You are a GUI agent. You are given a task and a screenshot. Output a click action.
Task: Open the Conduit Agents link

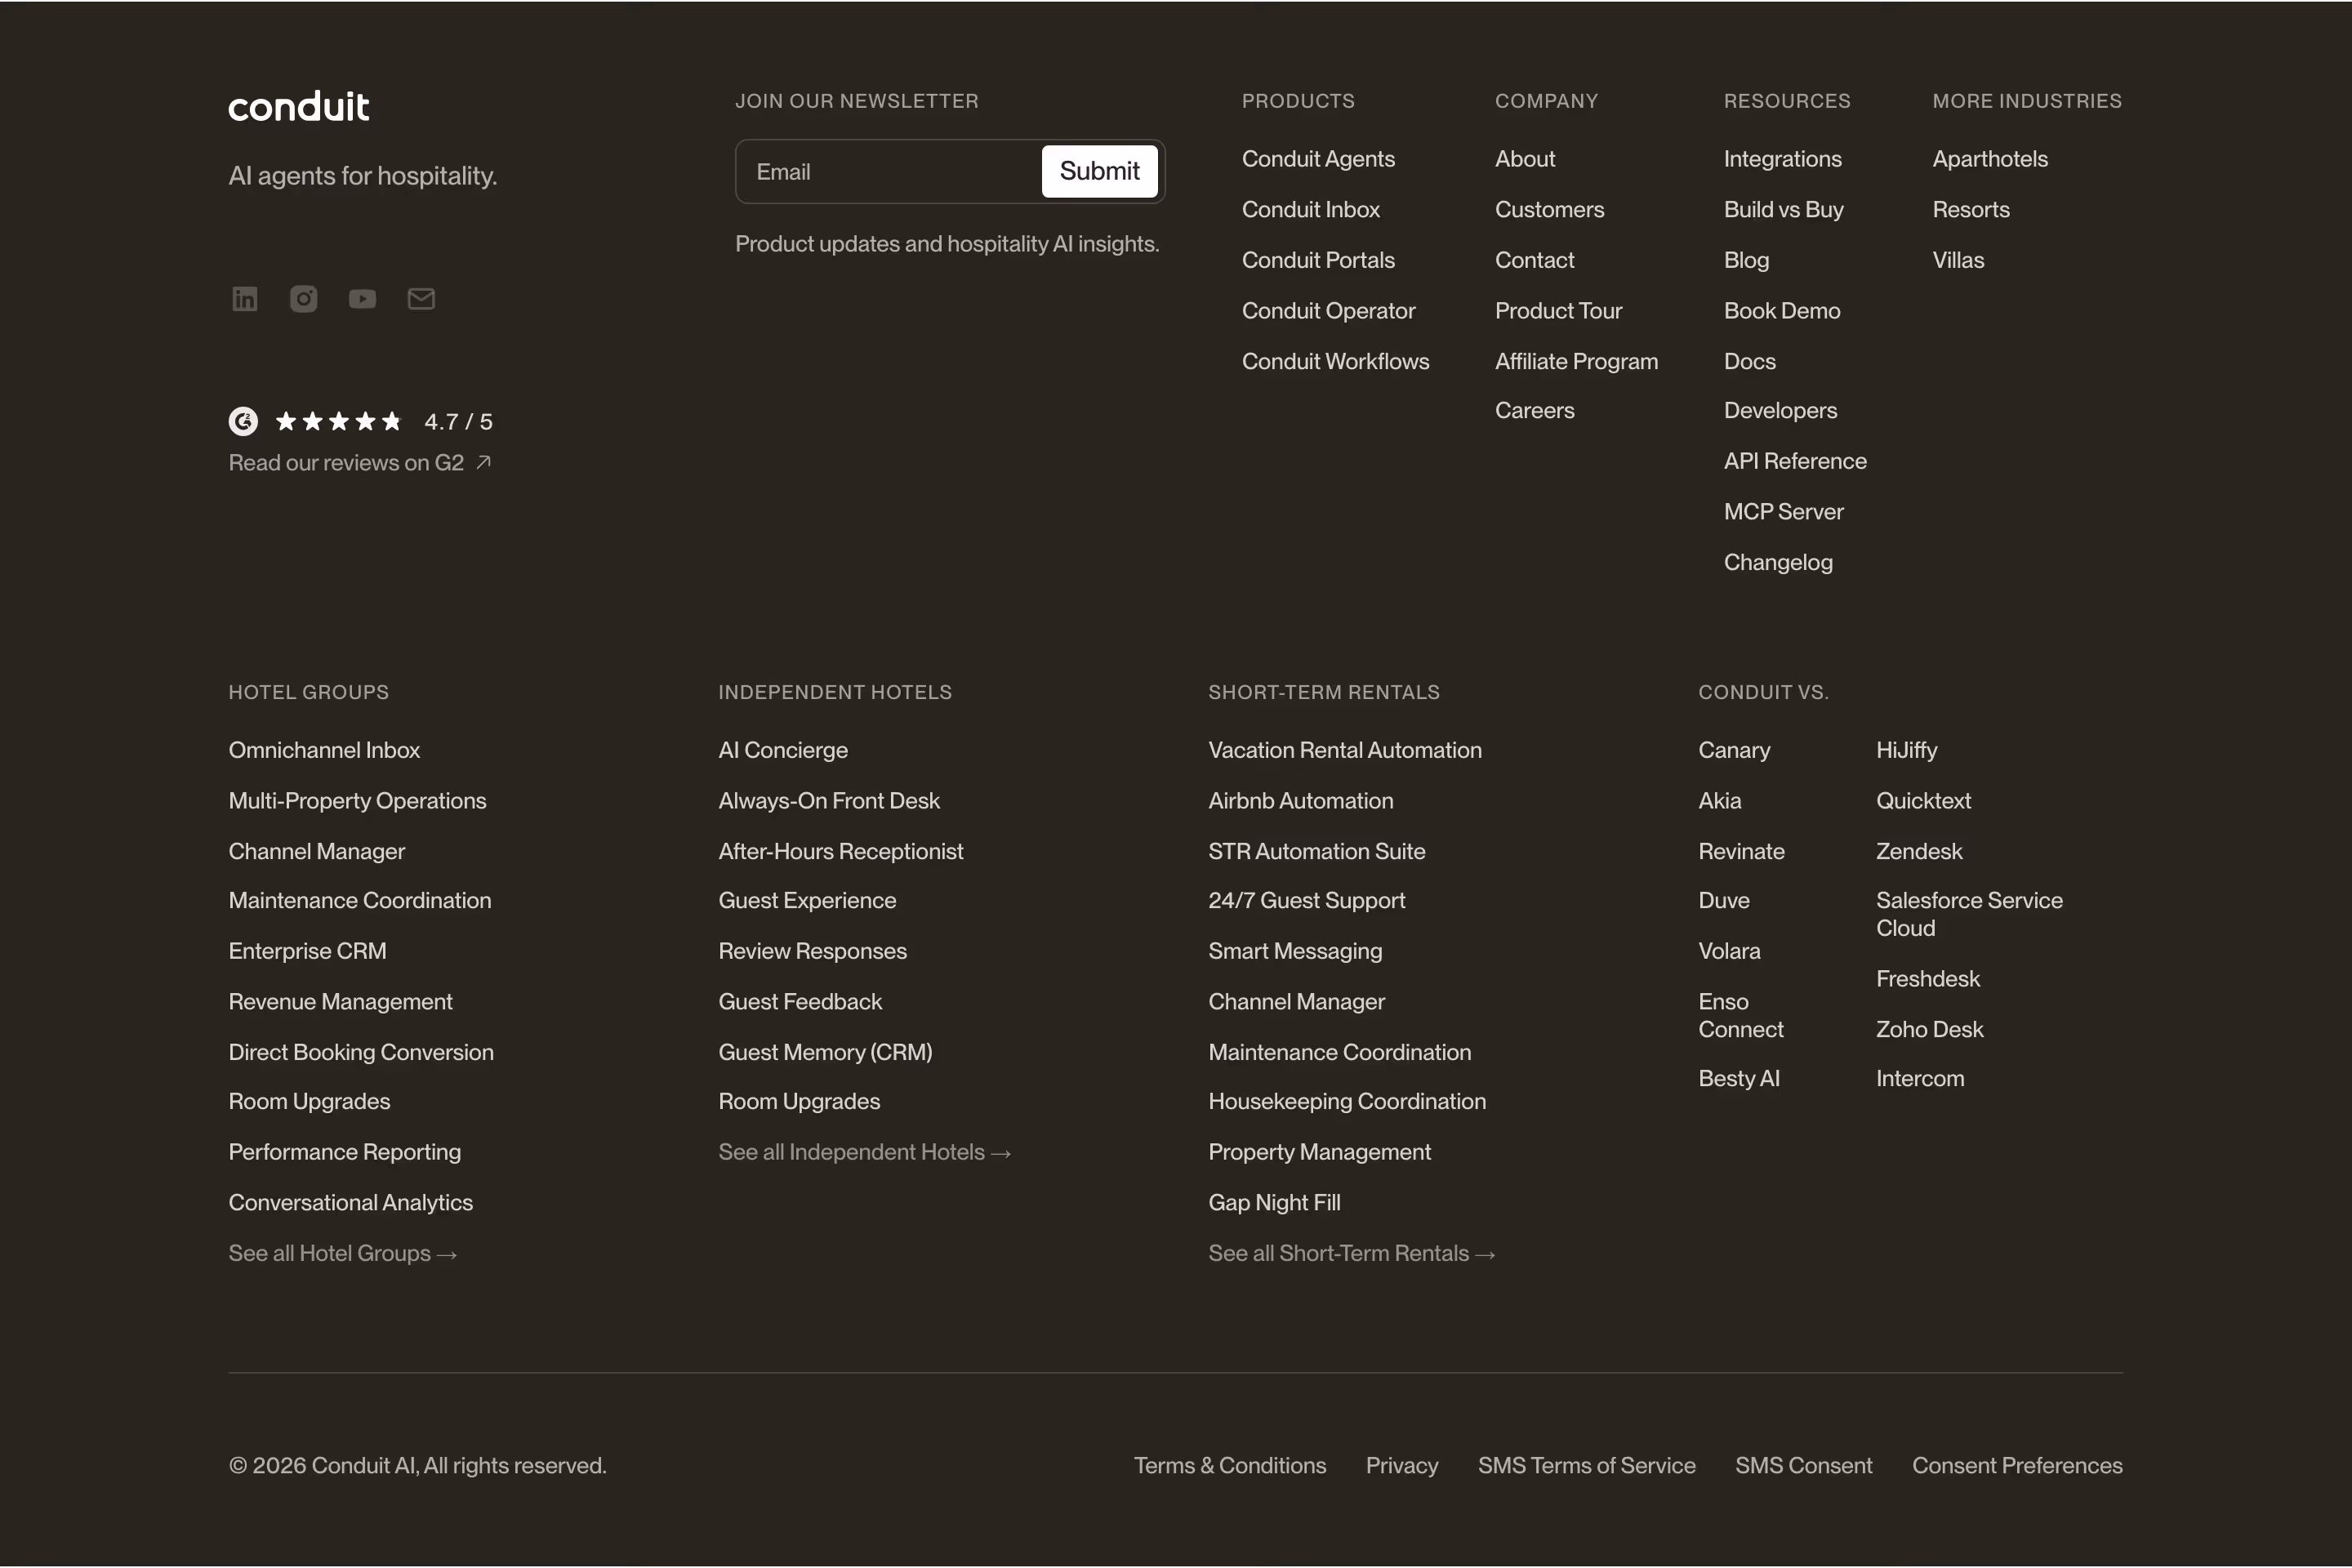[x=1318, y=159]
